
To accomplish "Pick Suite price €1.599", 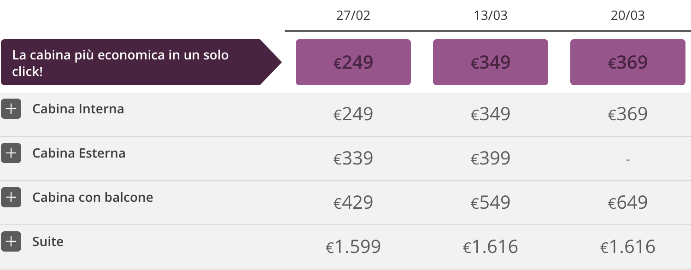I will click(x=353, y=247).
